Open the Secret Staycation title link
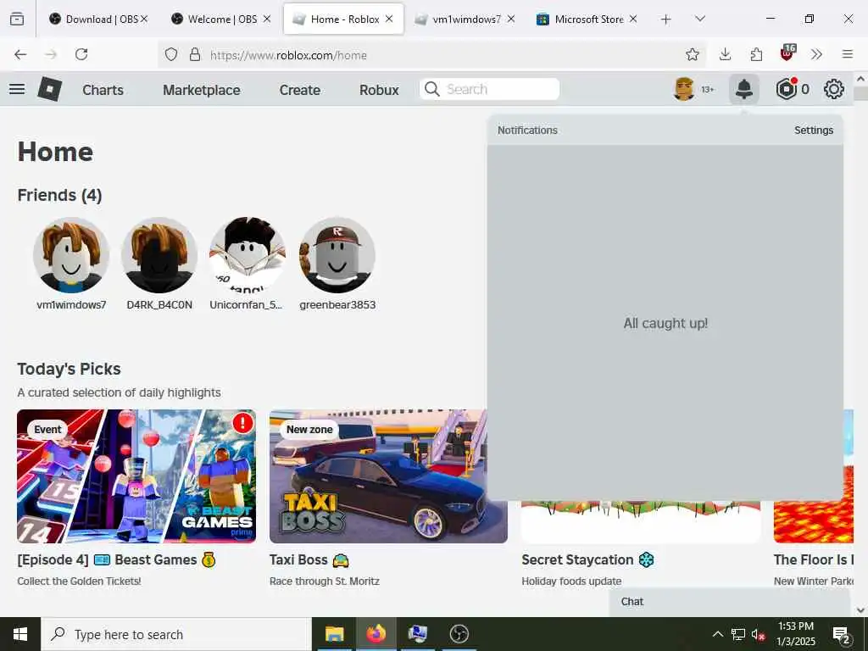Screen dimensions: 868x651 [587, 559]
